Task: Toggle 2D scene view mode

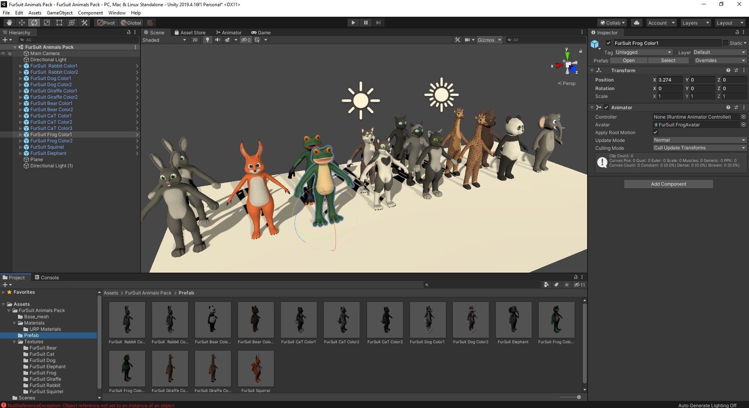Action: point(195,40)
